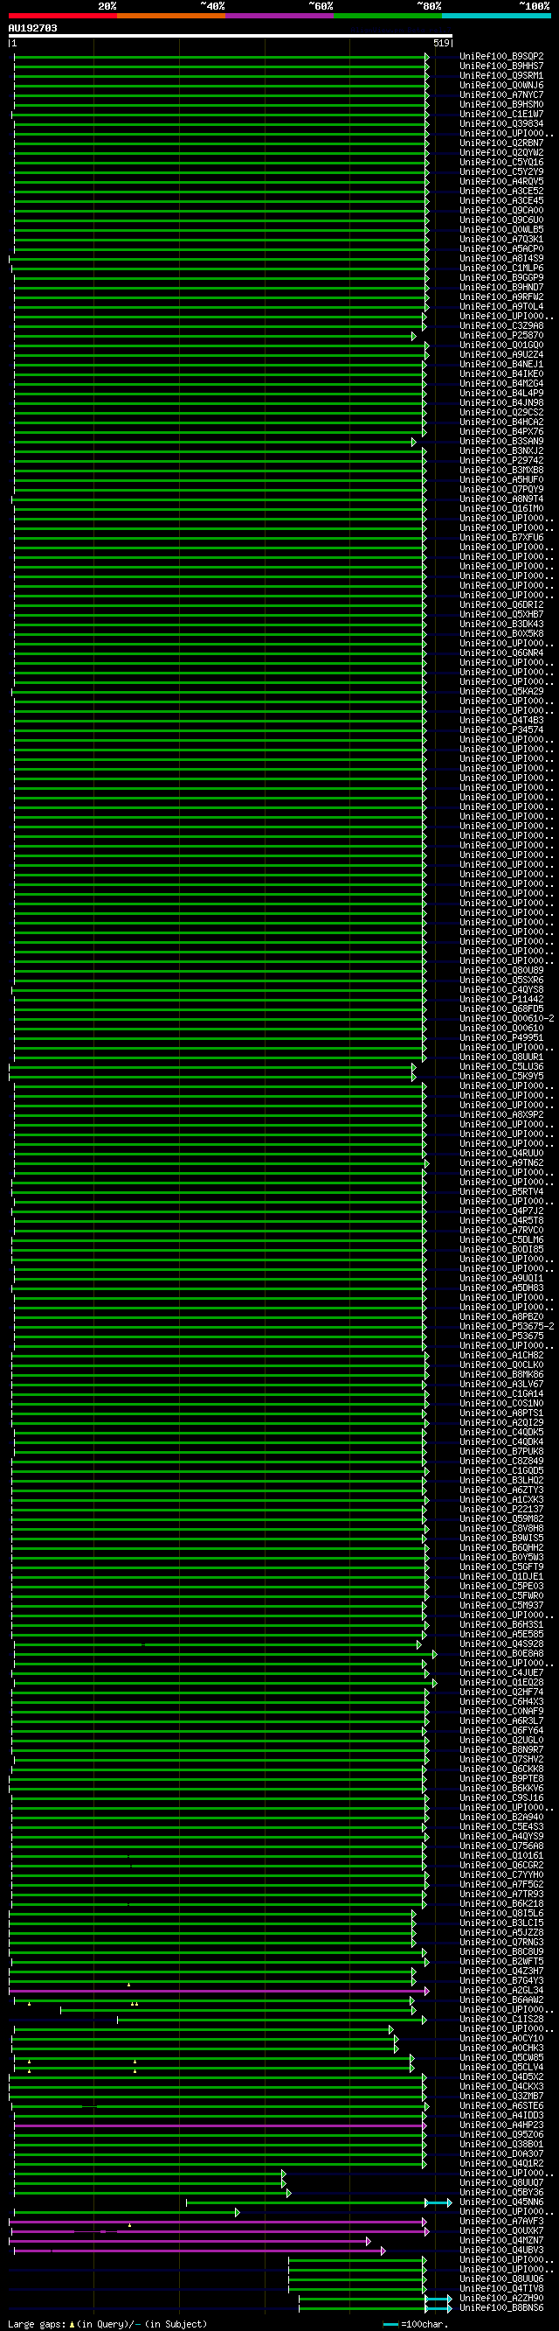This screenshot has height=2331, width=559.
Task: Click label UniRef100_Q2RBN7
Action: click(501, 143)
